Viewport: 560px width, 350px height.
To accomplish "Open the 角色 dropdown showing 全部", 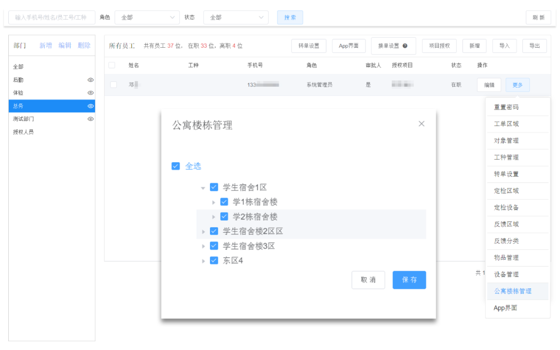I will [x=147, y=17].
